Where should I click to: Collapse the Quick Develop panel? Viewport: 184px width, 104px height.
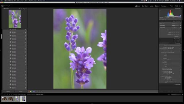[x=181, y=21]
